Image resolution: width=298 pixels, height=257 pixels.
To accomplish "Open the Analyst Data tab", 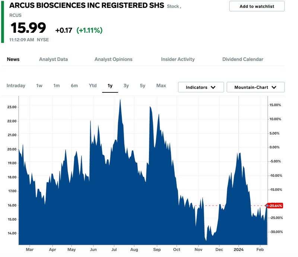I will pyautogui.click(x=53, y=59).
